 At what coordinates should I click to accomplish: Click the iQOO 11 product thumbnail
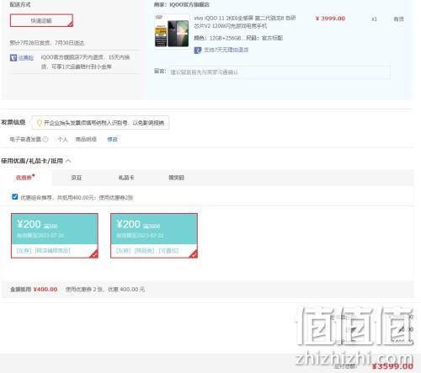point(172,31)
